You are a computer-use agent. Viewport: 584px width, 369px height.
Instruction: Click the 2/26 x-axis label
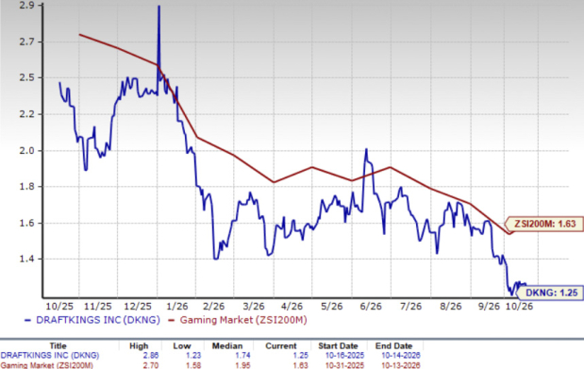(214, 307)
